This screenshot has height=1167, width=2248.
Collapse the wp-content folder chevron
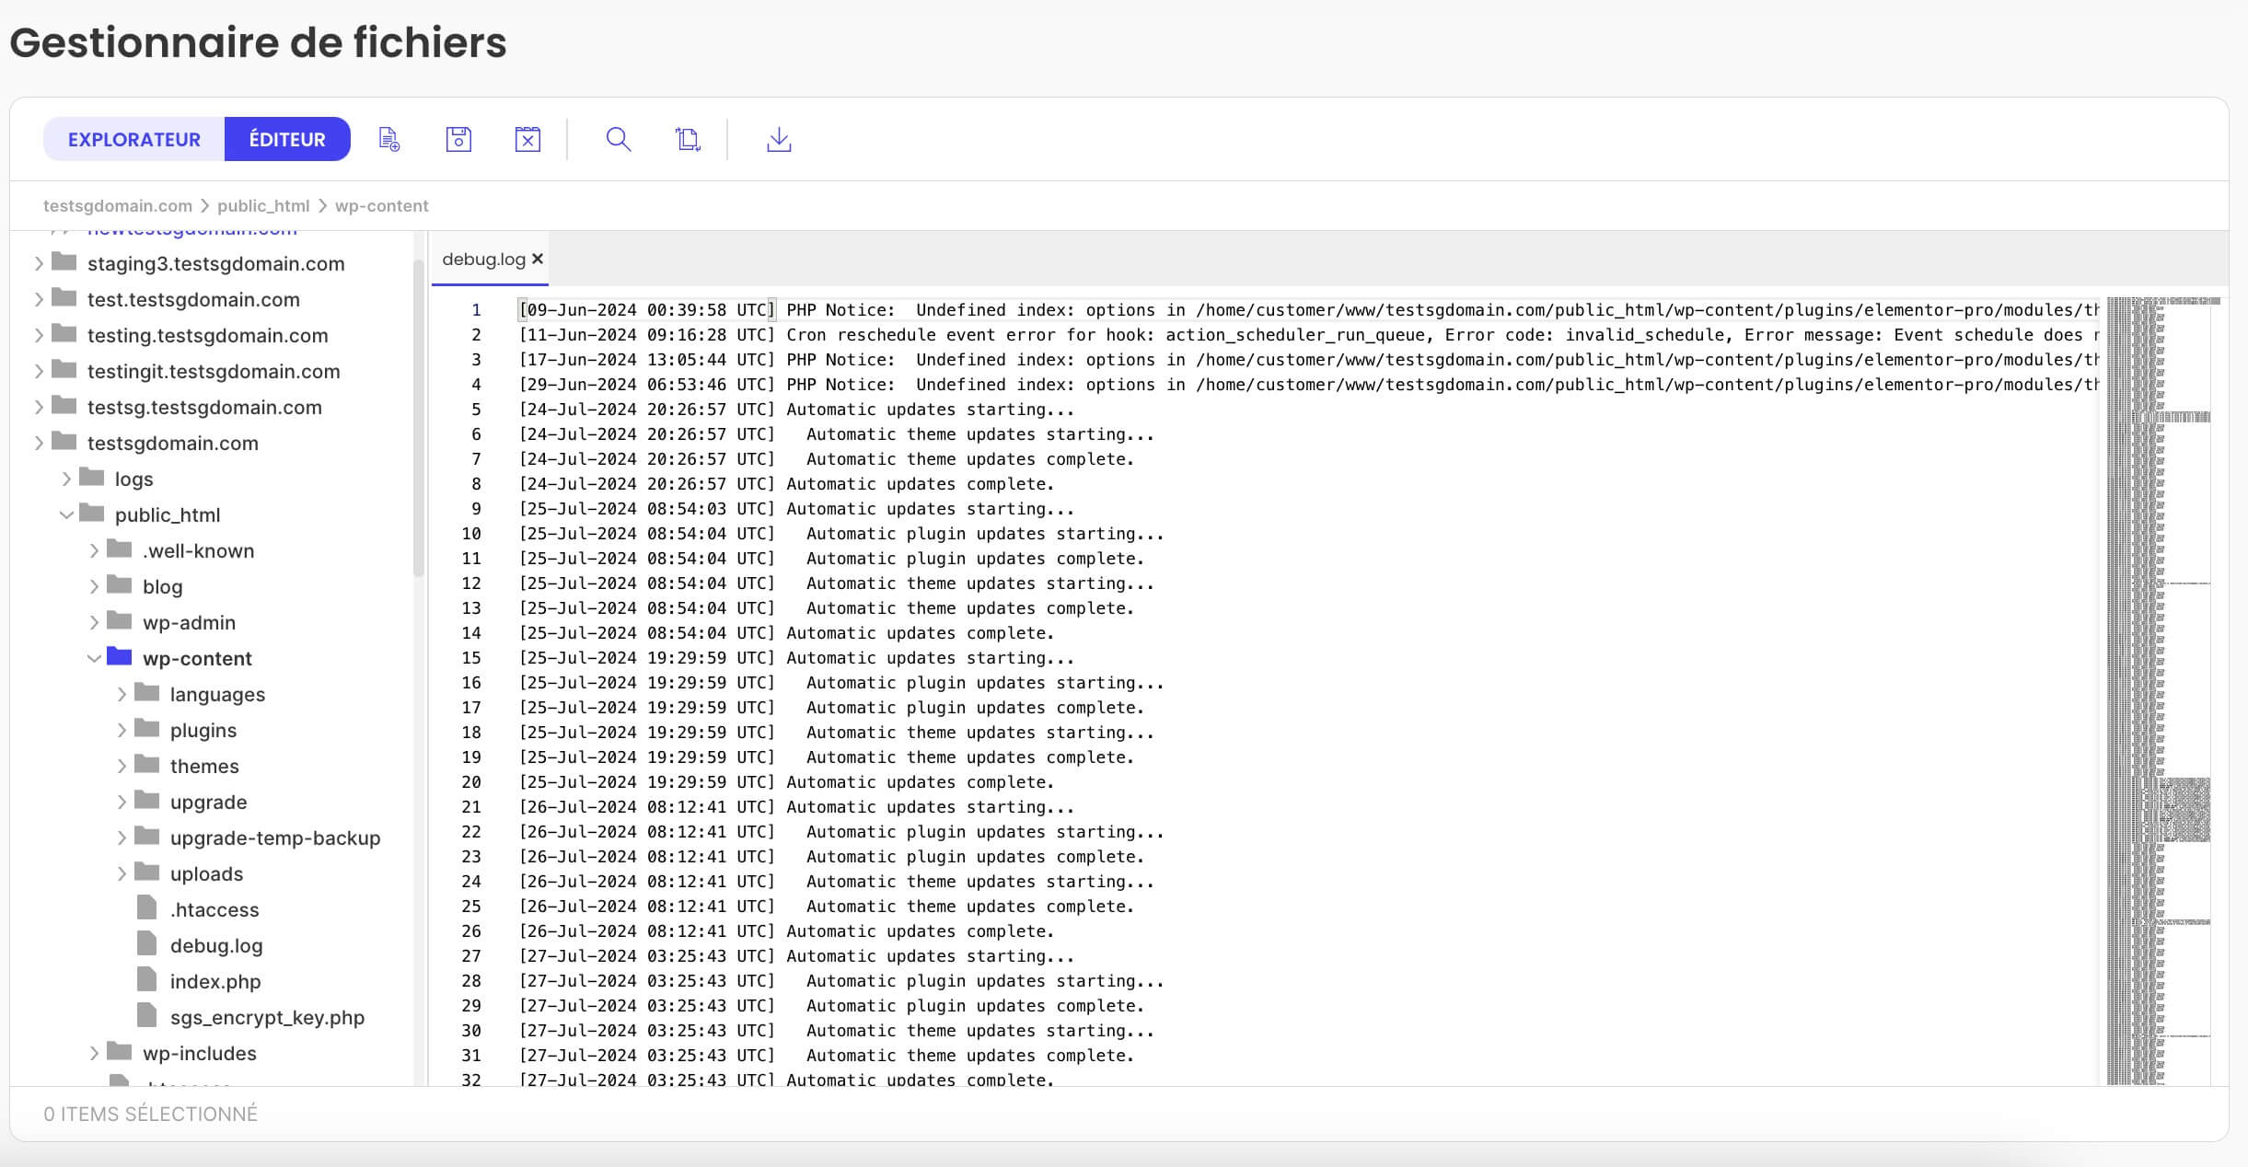click(94, 658)
